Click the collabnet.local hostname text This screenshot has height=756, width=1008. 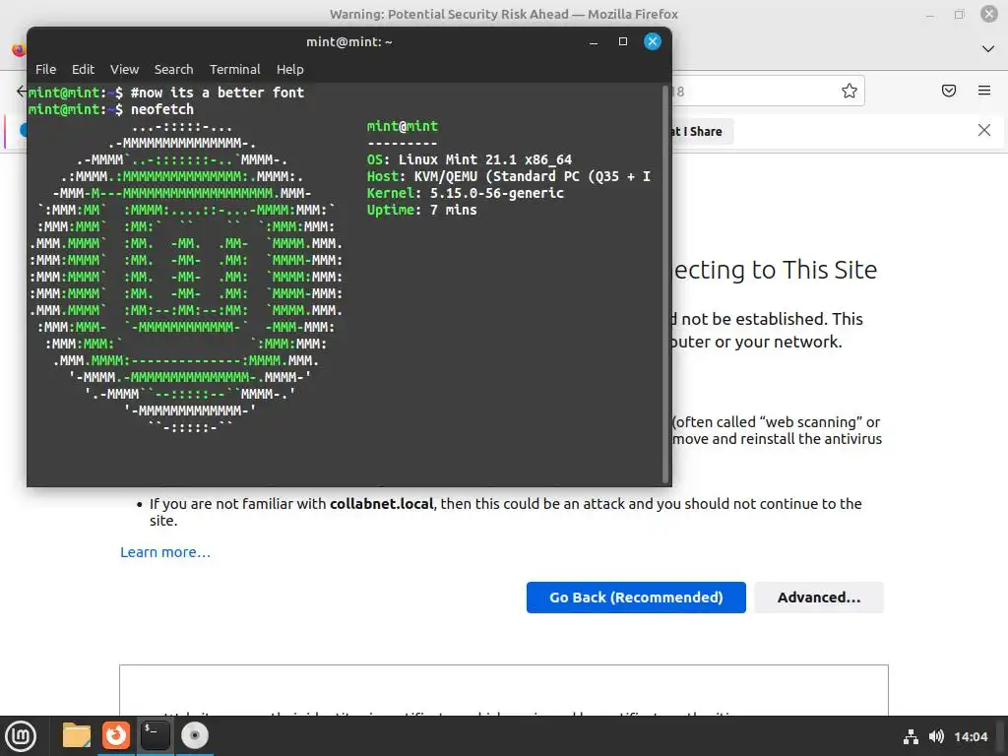[x=381, y=504]
